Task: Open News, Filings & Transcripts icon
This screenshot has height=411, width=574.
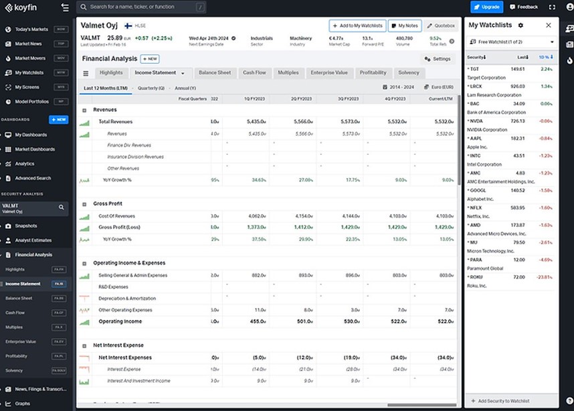Action: [8, 390]
